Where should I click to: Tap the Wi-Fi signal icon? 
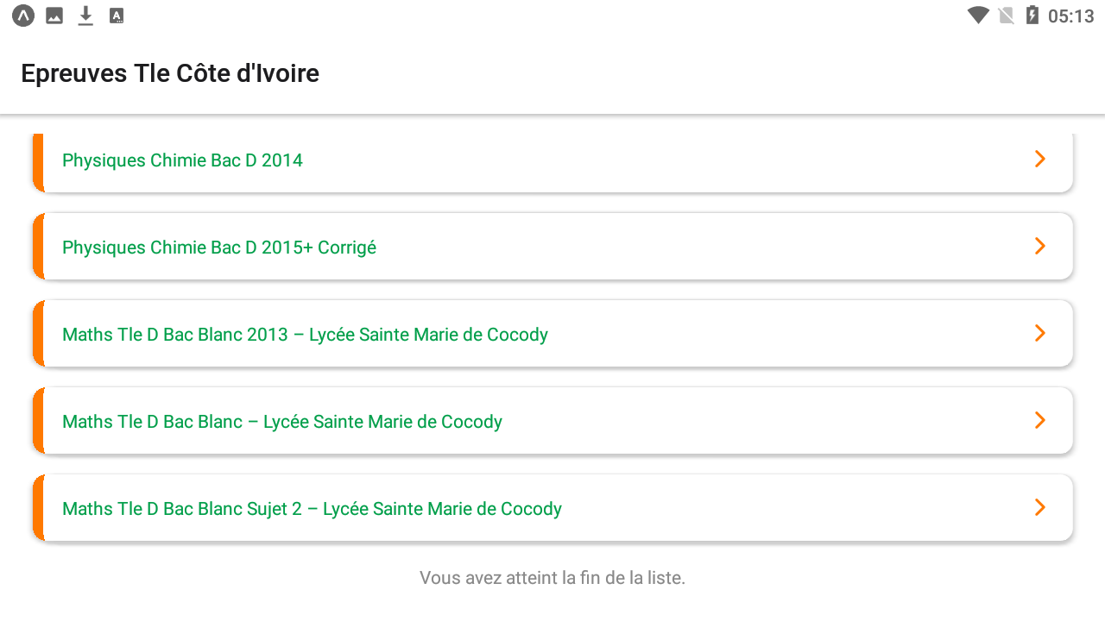coord(978,16)
